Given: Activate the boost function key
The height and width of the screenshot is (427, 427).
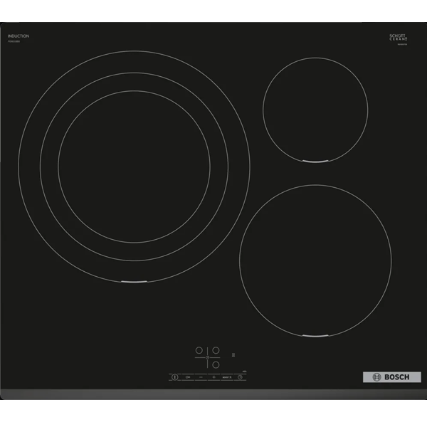Looking at the screenshot, I should 226,376.
